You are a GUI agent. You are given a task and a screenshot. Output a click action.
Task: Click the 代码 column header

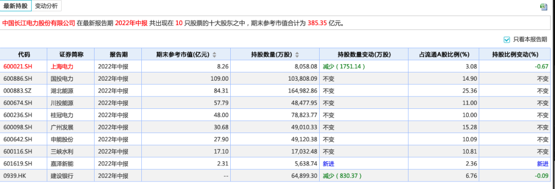tap(24, 54)
